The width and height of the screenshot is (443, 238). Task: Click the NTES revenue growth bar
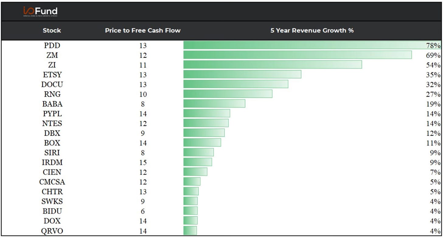[x=206, y=123]
